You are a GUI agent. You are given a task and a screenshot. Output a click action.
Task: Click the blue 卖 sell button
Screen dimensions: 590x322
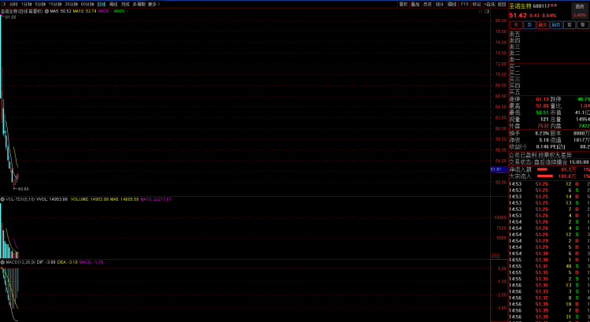click(529, 25)
